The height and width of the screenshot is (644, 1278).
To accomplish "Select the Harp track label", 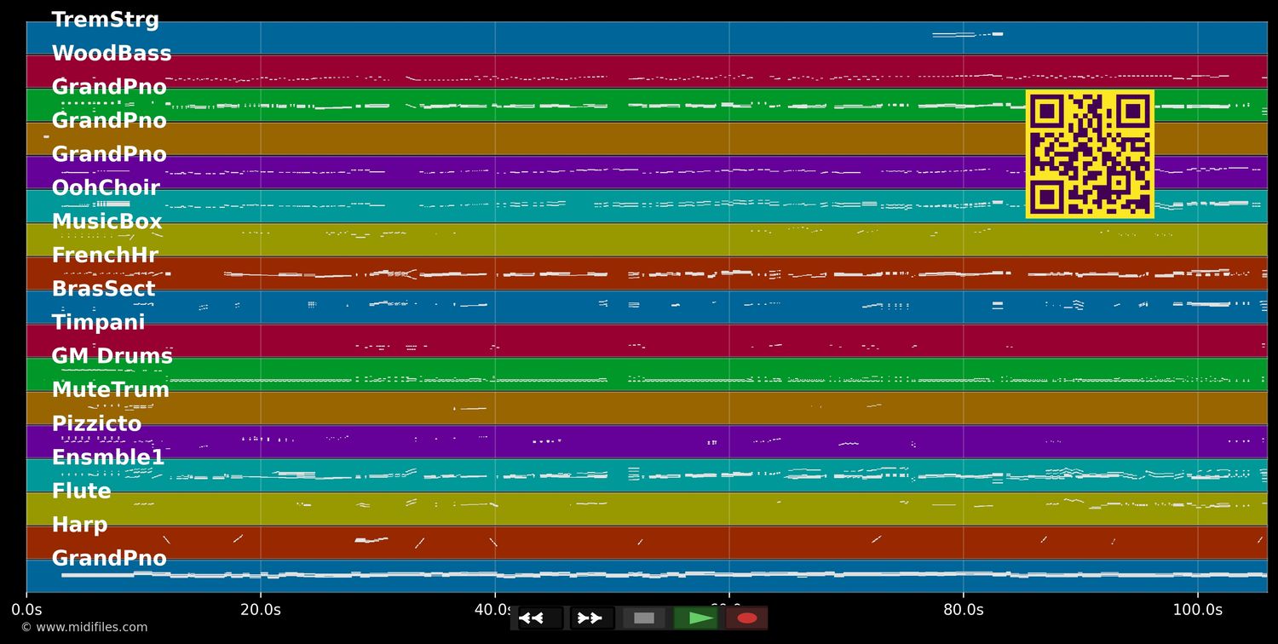I will 79,525.
